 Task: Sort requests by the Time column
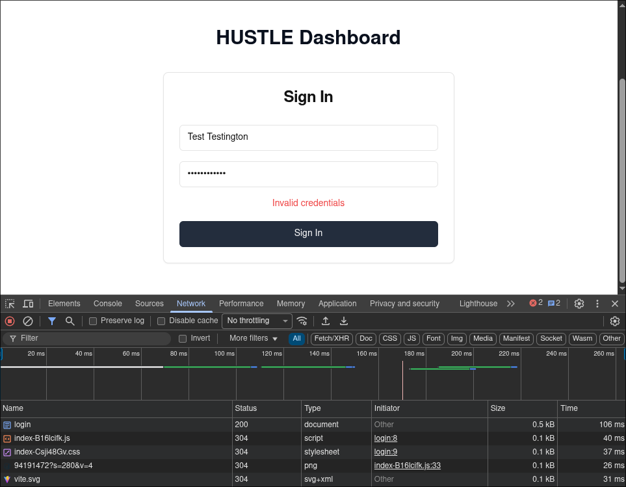pos(592,409)
